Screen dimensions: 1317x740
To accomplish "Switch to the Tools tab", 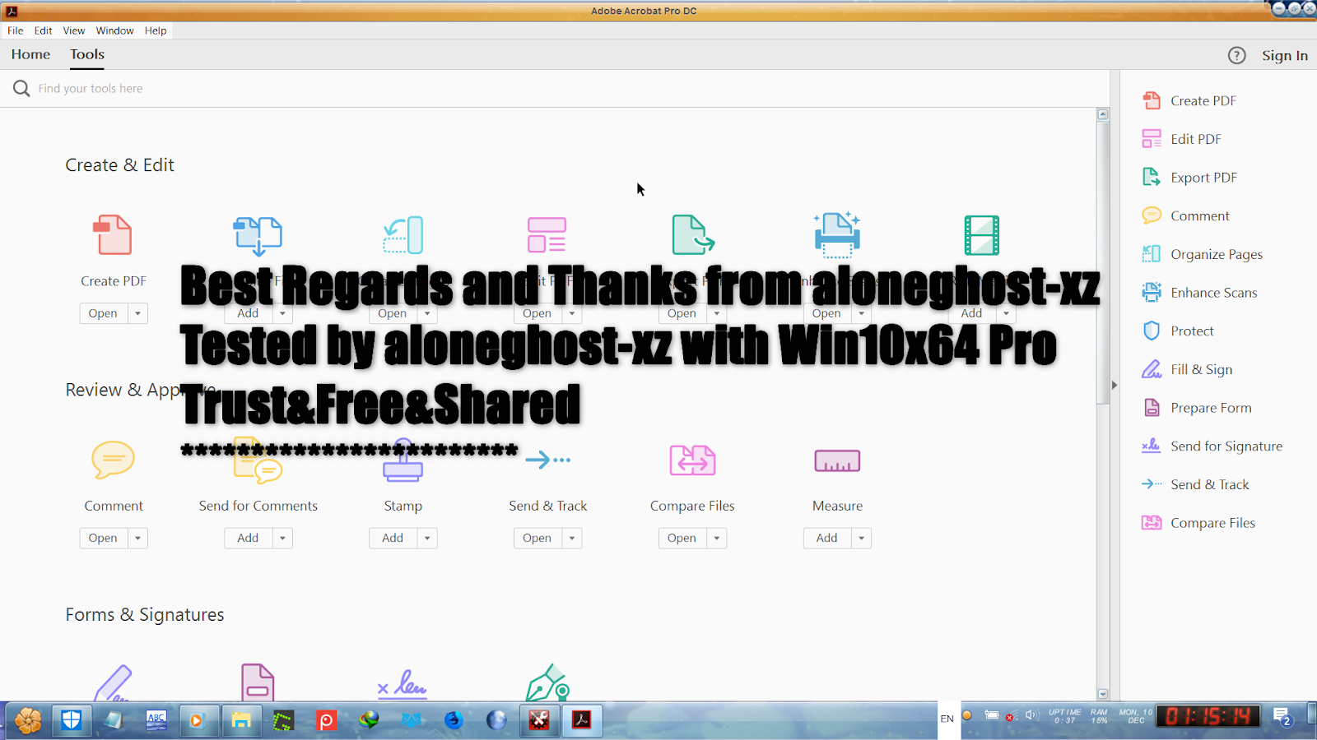I will pos(87,54).
